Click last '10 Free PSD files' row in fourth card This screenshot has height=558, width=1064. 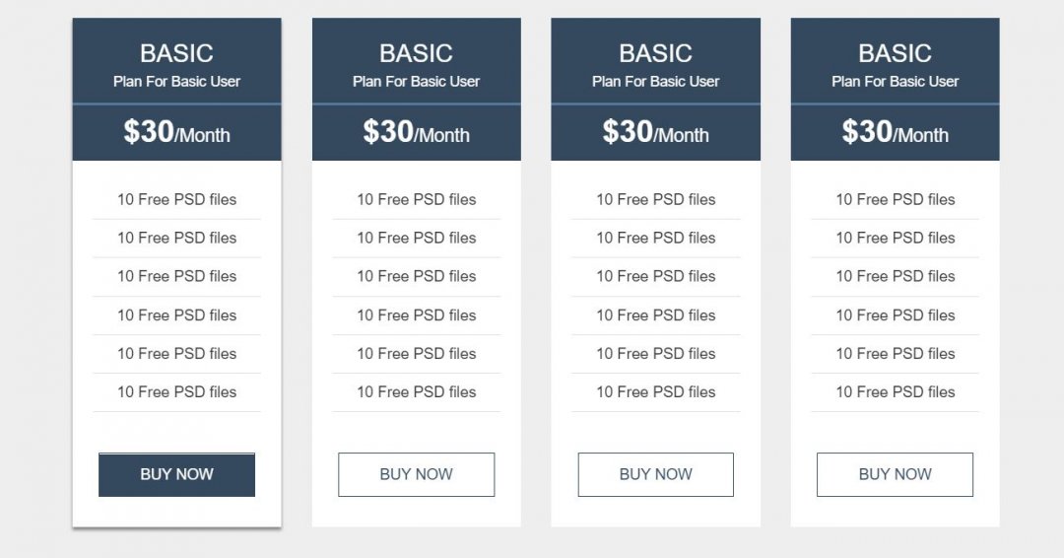[x=895, y=392]
